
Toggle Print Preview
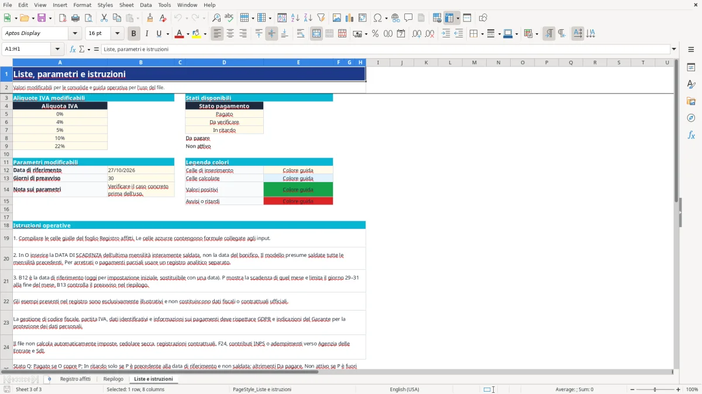tap(88, 18)
